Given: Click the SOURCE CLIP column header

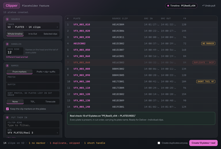Looking at the screenshot, I should pos(120,18).
